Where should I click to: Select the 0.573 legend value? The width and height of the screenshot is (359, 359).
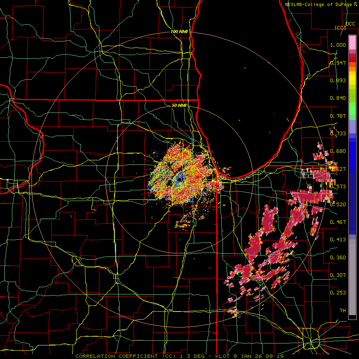coord(338,187)
